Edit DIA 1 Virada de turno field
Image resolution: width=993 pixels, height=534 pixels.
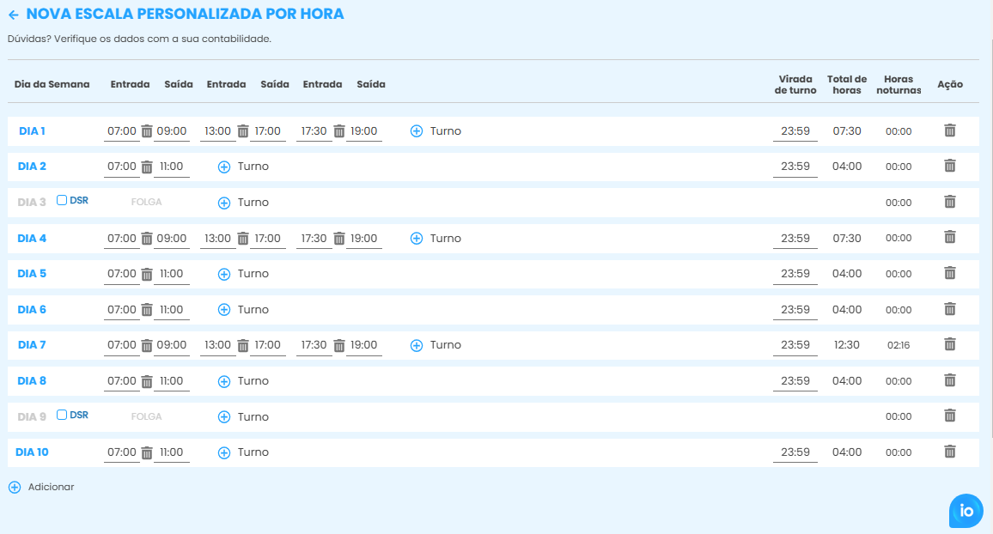(x=795, y=131)
